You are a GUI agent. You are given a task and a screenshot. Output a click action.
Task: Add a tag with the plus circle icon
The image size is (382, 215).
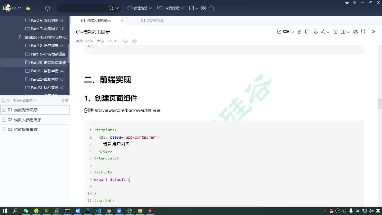coord(134,41)
